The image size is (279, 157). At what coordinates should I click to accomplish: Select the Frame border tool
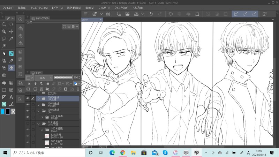[11, 90]
